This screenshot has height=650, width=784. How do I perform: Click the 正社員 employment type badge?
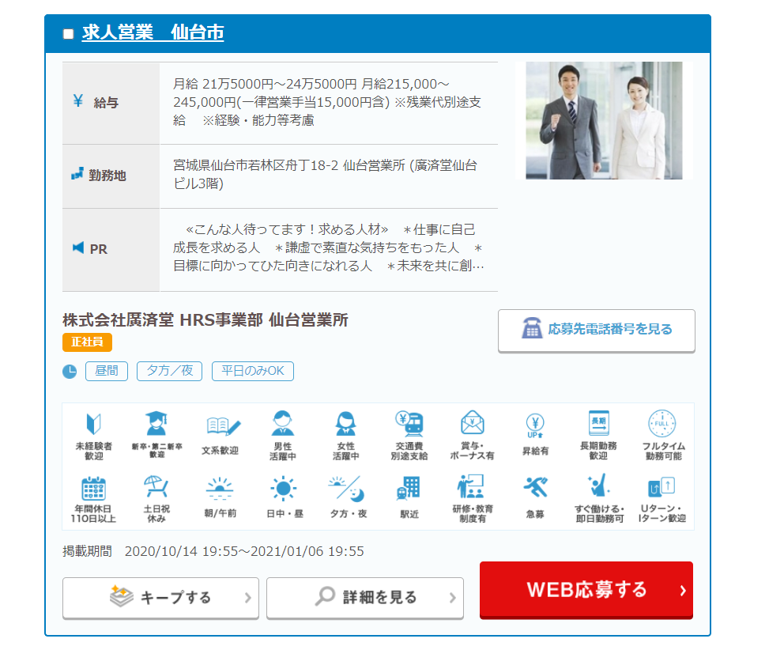point(87,342)
